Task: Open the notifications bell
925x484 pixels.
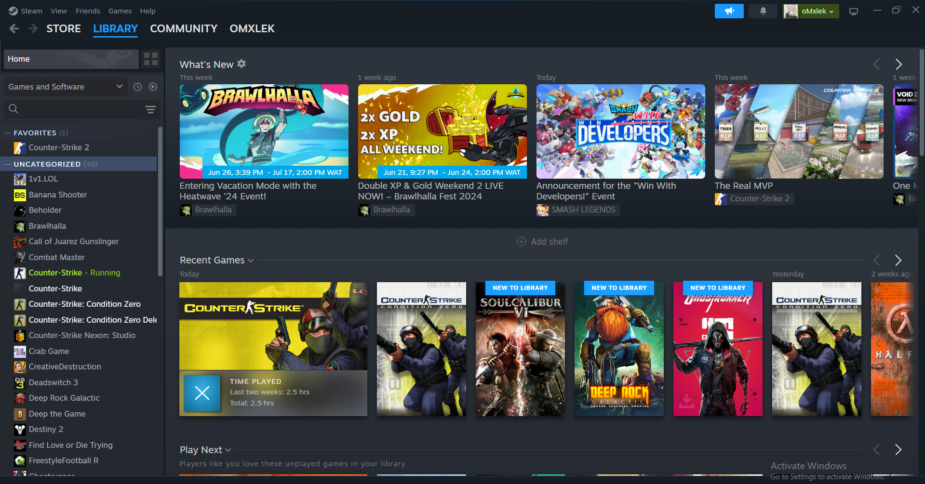Action: click(763, 11)
